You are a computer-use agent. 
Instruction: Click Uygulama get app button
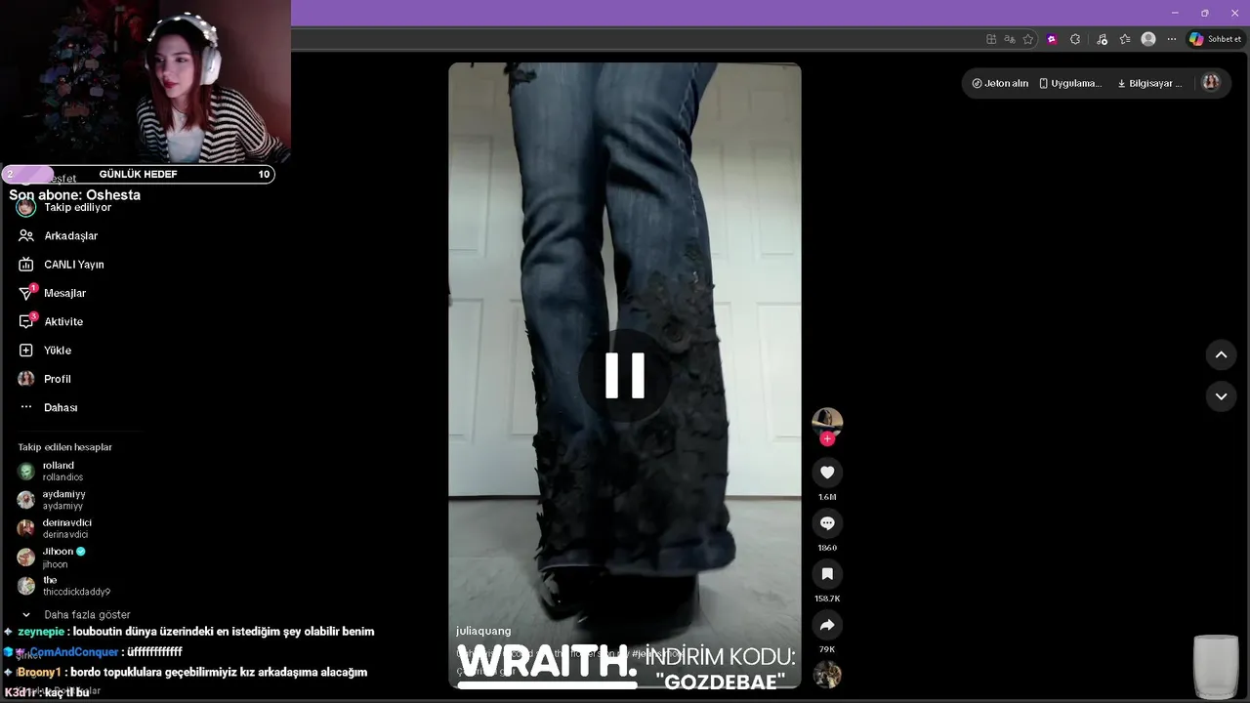coord(1070,83)
